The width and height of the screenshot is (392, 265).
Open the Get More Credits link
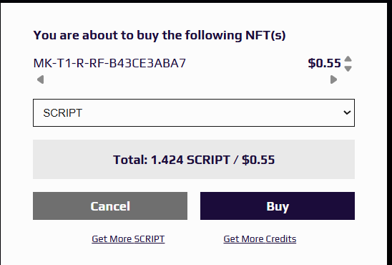click(260, 239)
